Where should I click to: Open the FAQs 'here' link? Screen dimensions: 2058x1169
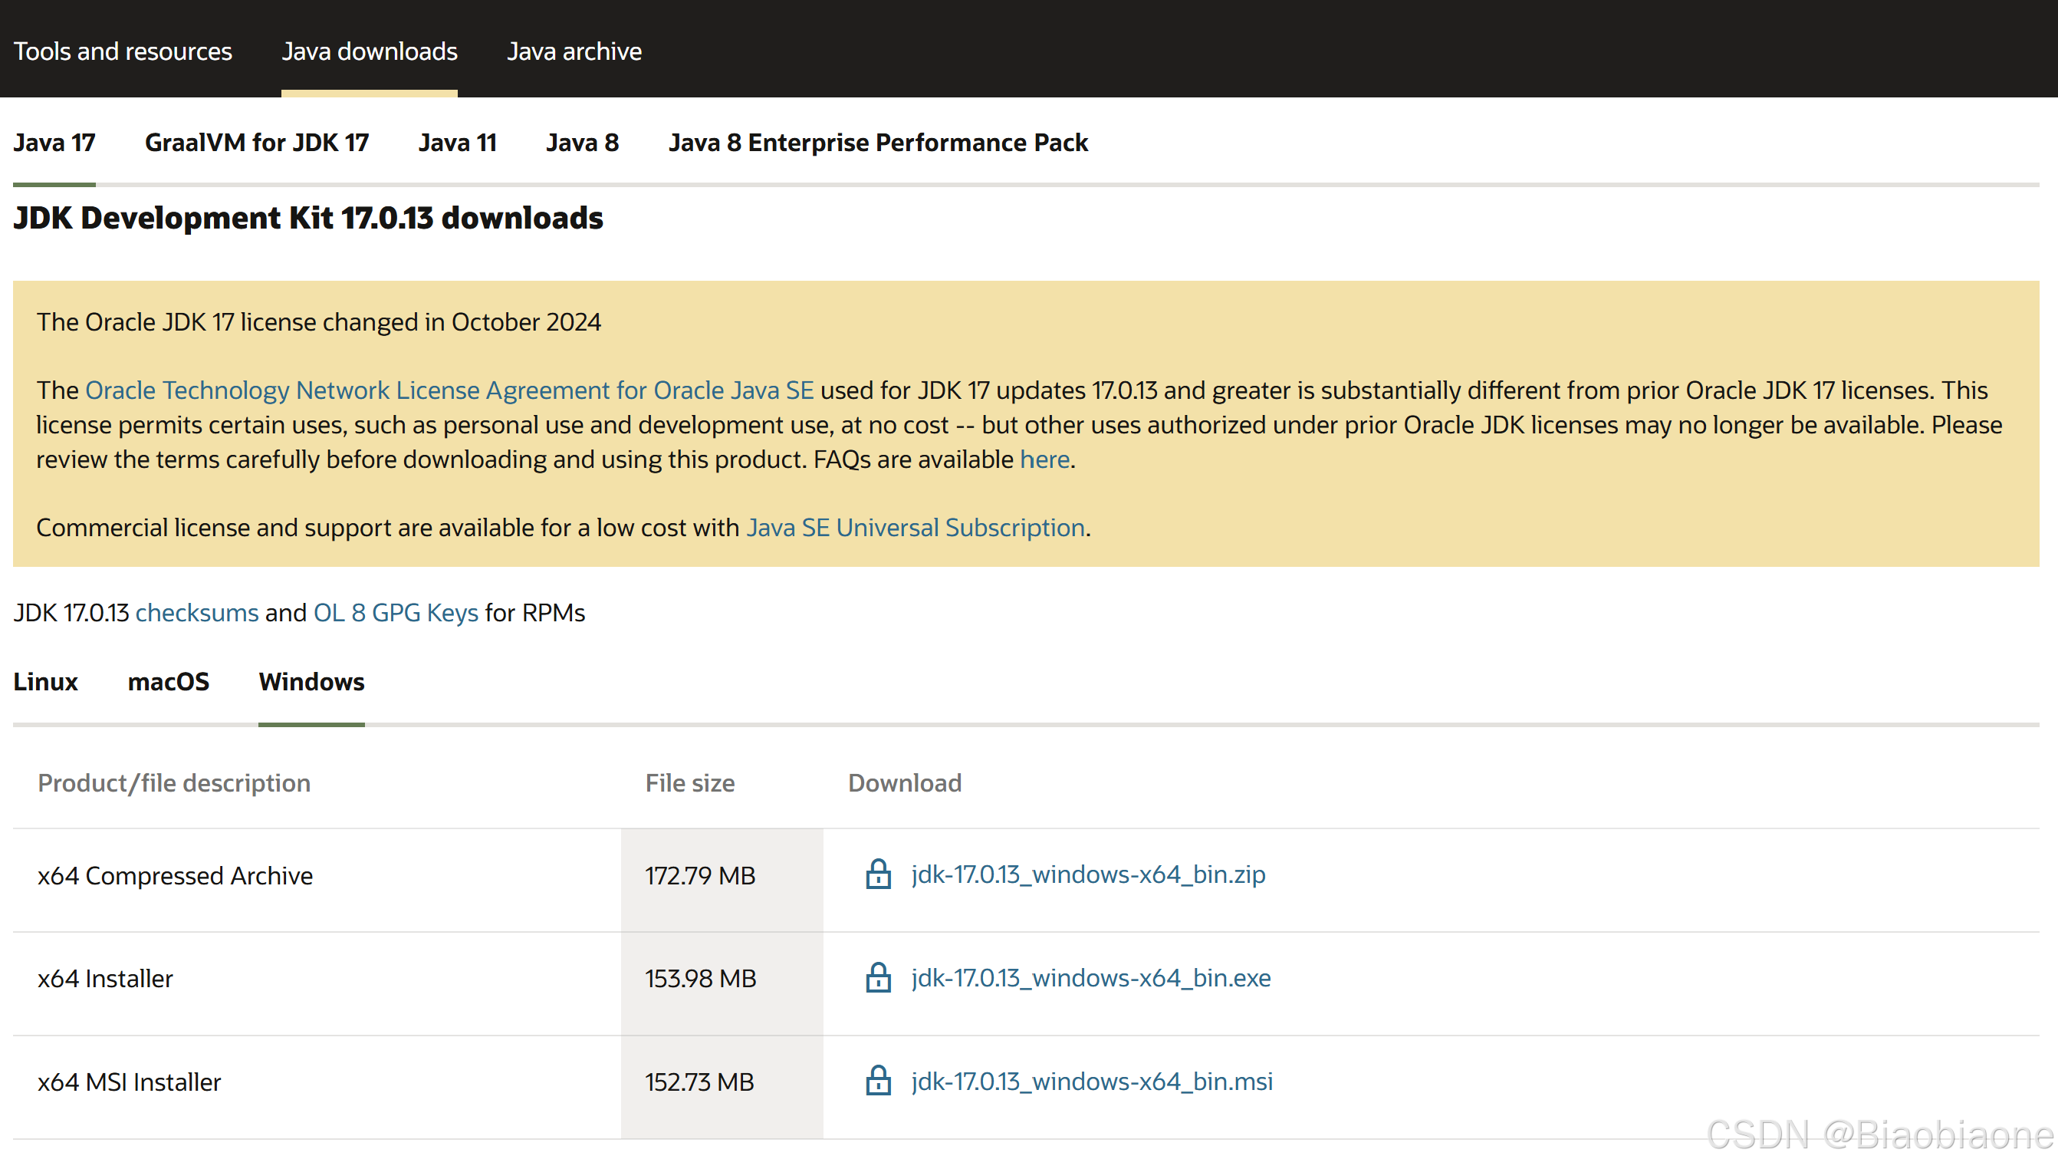1044,459
